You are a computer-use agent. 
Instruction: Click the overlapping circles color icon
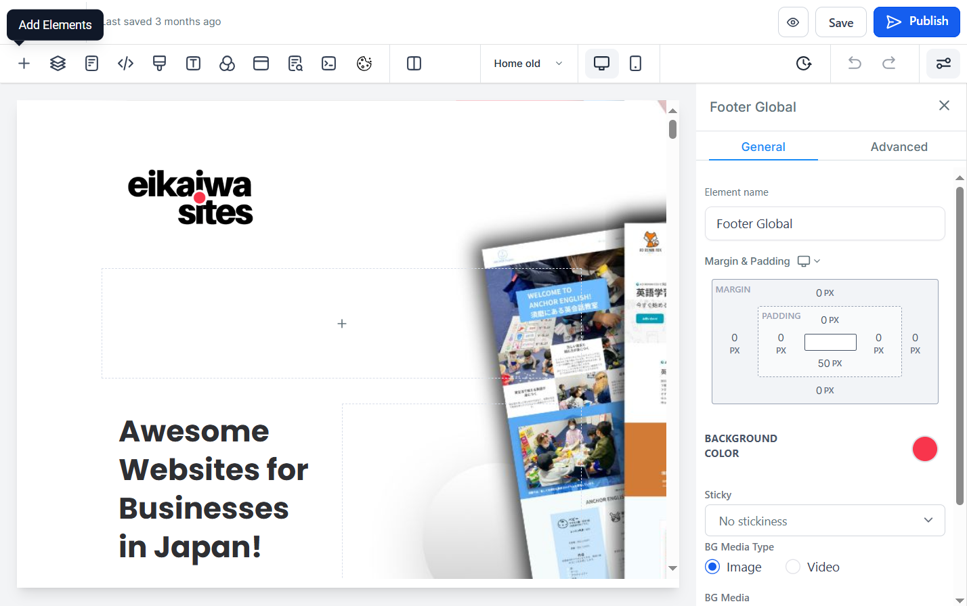tap(227, 64)
